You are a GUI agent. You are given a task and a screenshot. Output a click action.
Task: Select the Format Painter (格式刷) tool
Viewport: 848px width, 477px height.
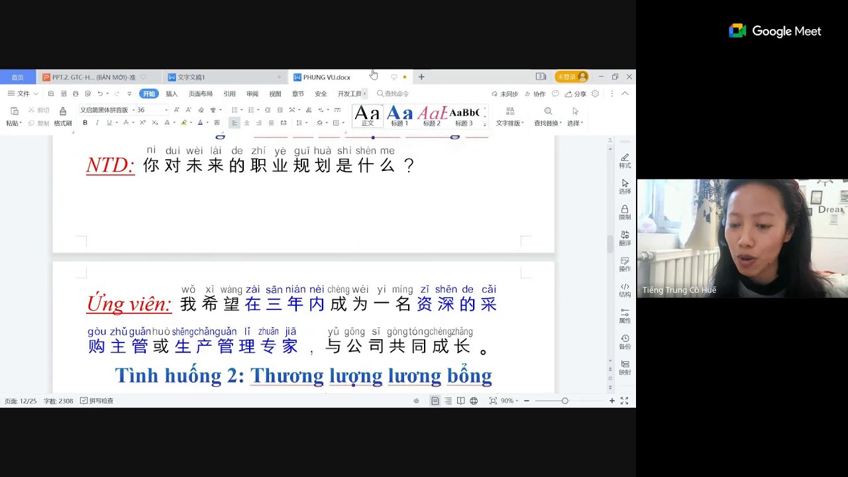[x=63, y=115]
